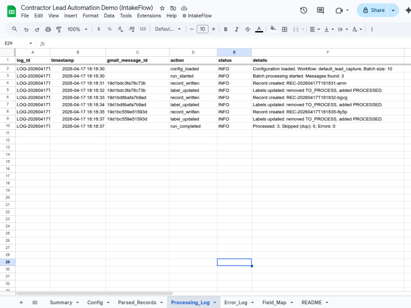This screenshot has height=308, width=411.
Task: Redo the last action
Action: [x=37, y=29]
